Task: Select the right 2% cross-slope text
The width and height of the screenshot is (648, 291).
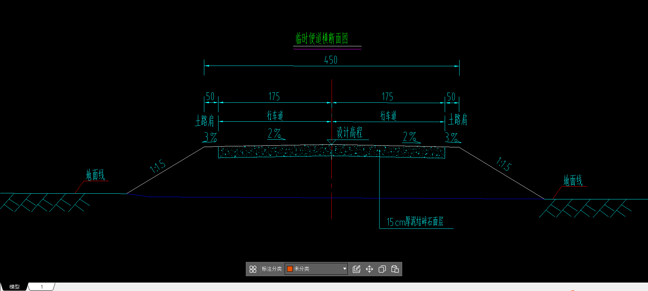Action: click(x=410, y=137)
